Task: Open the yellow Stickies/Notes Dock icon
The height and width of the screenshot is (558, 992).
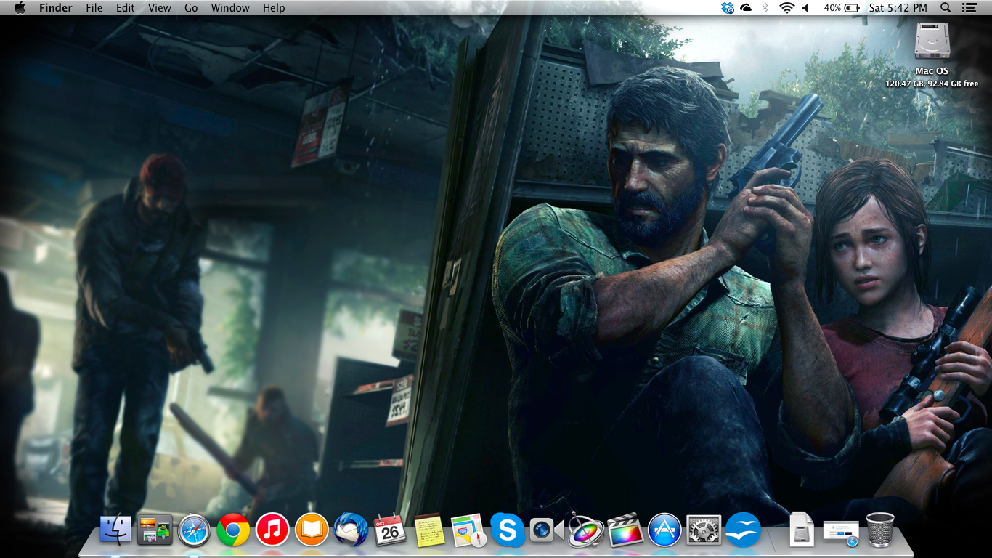Action: (x=429, y=530)
